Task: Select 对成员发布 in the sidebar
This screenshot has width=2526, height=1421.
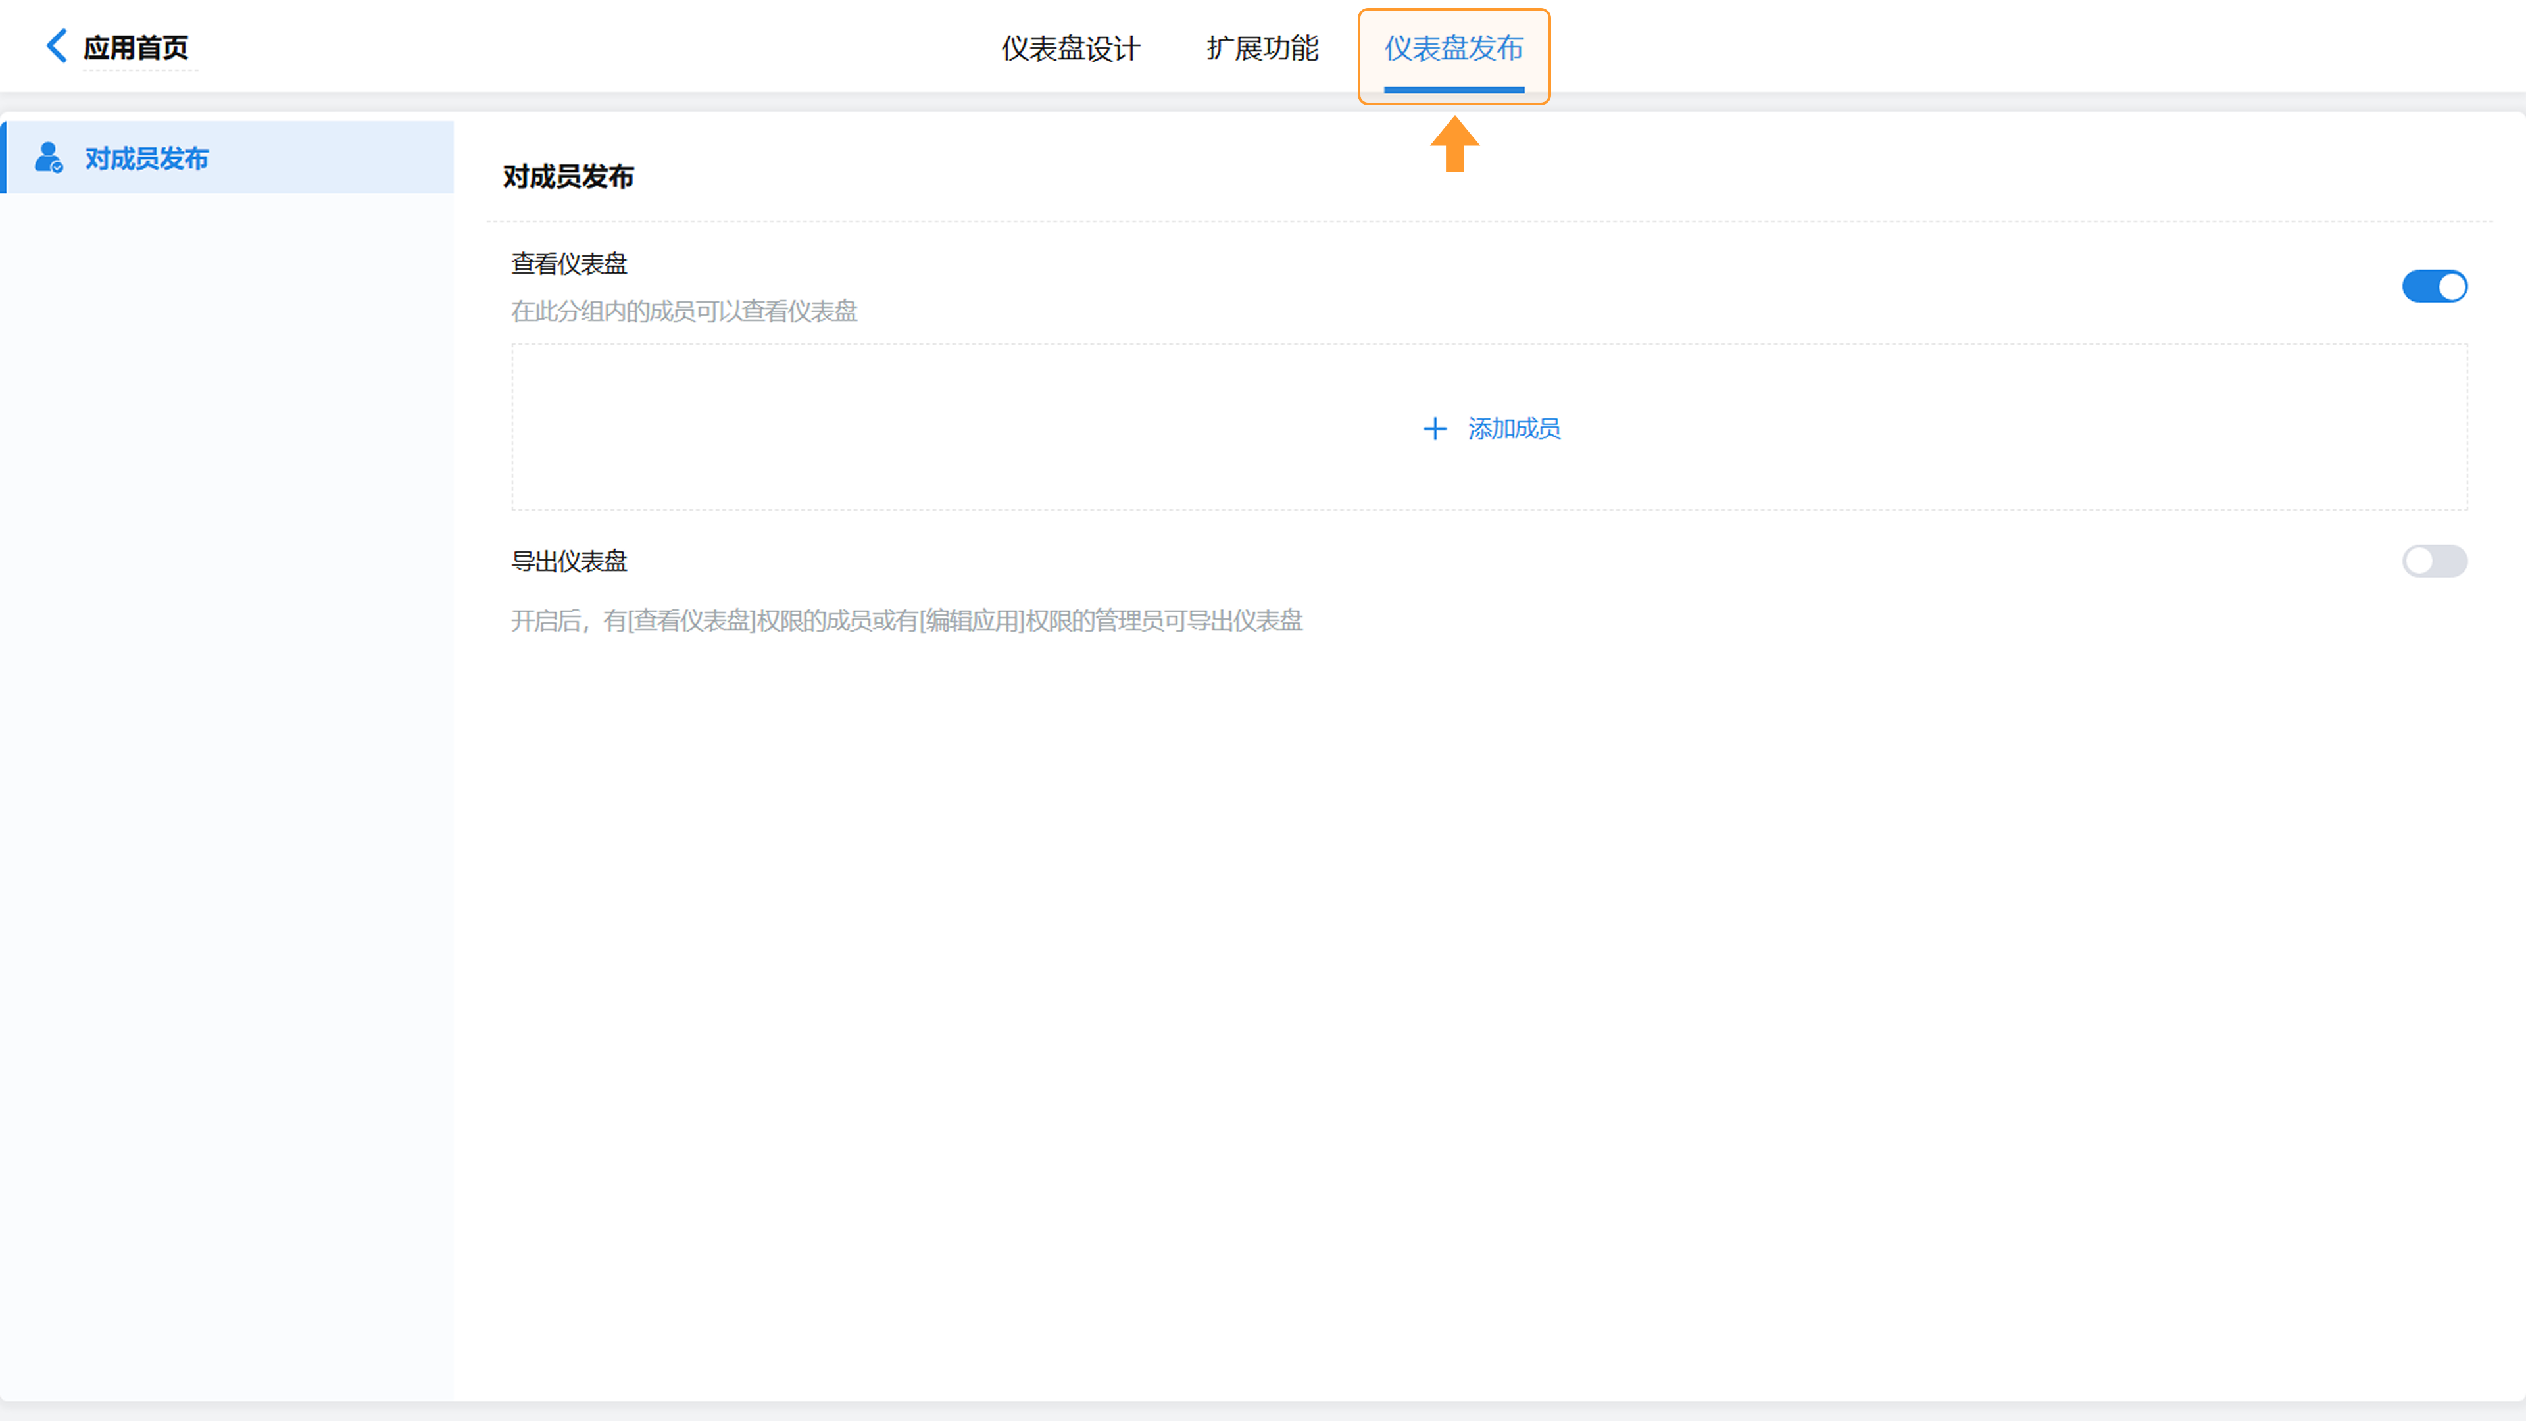Action: [x=228, y=157]
